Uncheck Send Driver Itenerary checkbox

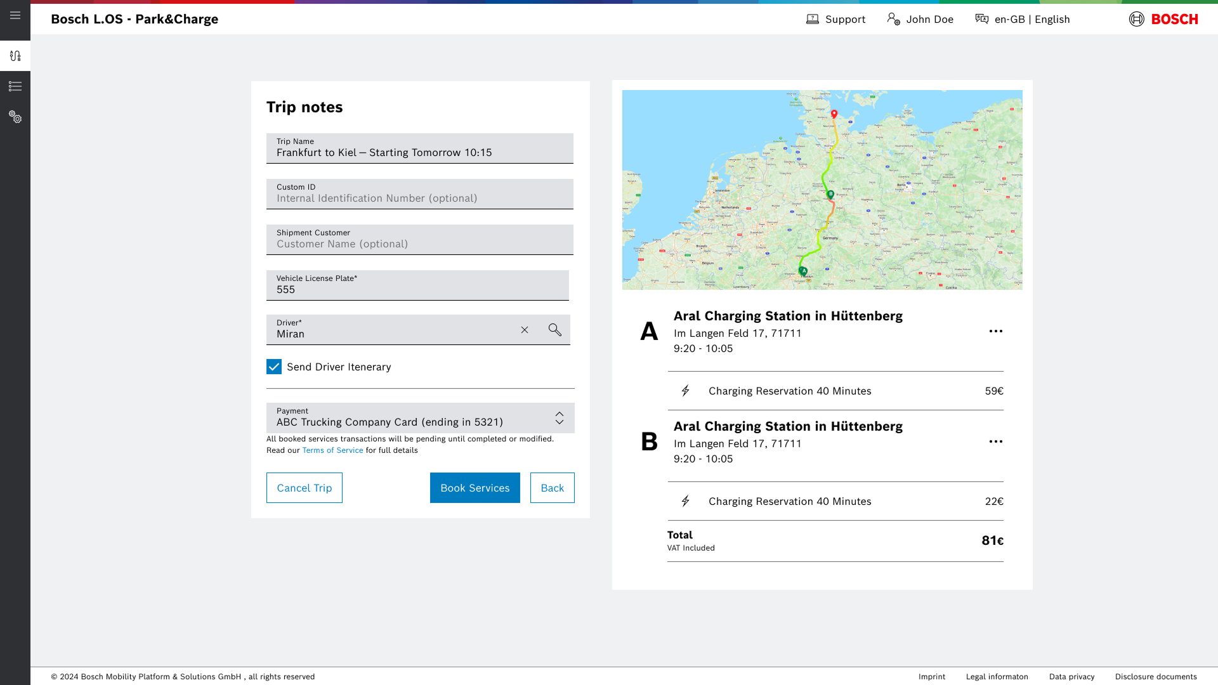[274, 367]
